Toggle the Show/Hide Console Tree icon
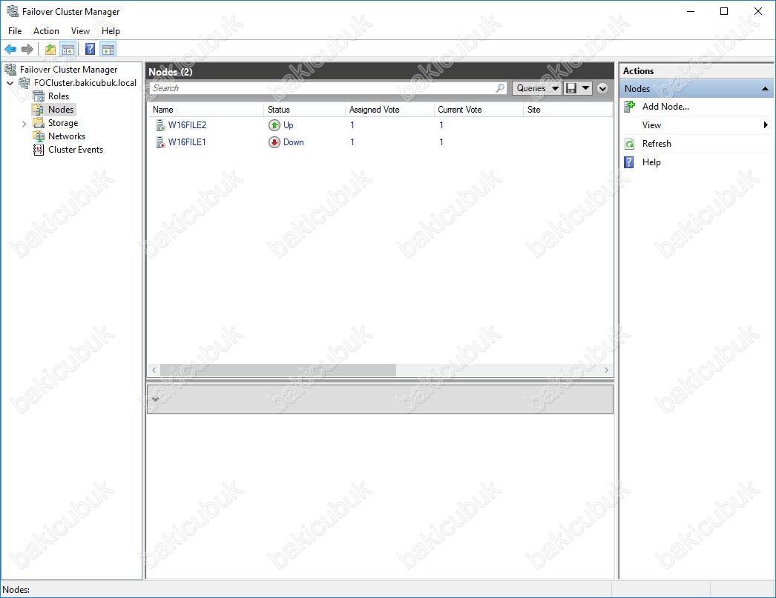 click(68, 50)
